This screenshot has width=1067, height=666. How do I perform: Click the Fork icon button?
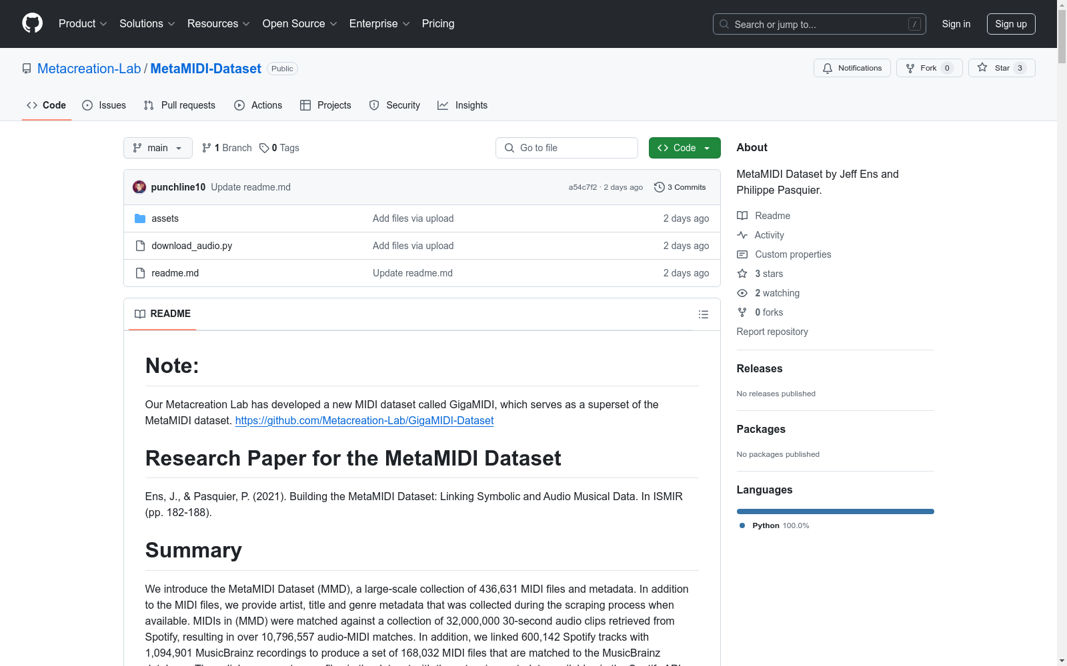click(910, 68)
